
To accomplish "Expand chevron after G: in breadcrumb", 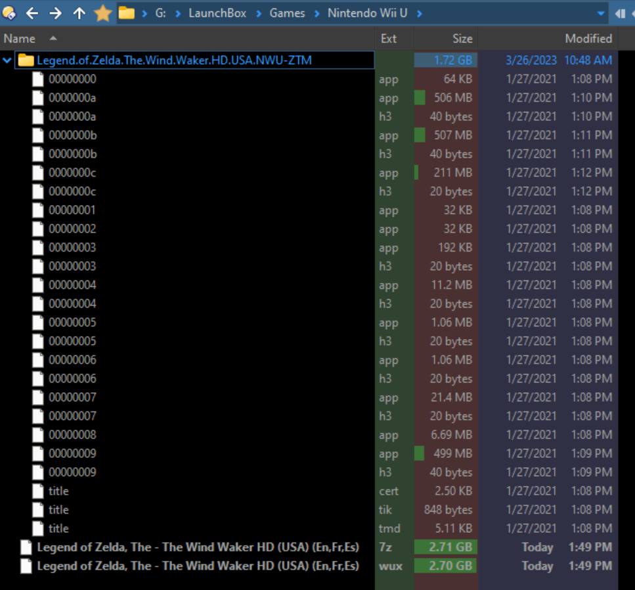I will (178, 13).
